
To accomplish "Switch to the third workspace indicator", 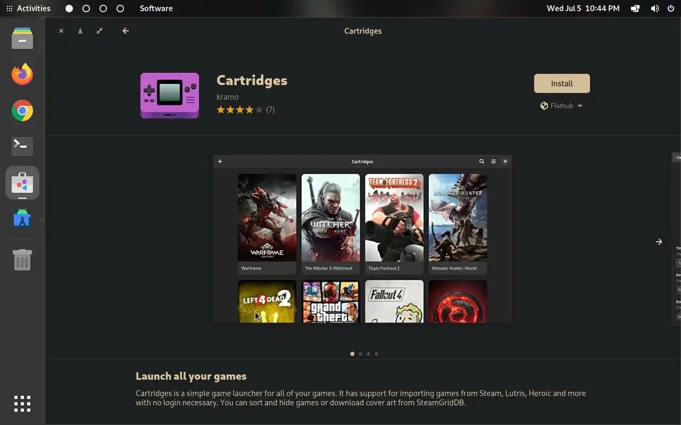I will click(103, 8).
